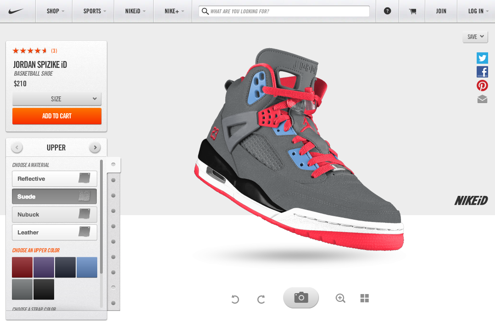Show the grid of views
The width and height of the screenshot is (495, 328).
pyautogui.click(x=365, y=298)
